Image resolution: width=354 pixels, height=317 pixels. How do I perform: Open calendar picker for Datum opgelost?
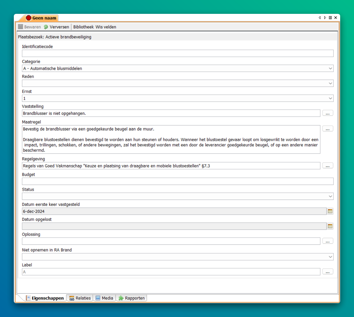330,226
